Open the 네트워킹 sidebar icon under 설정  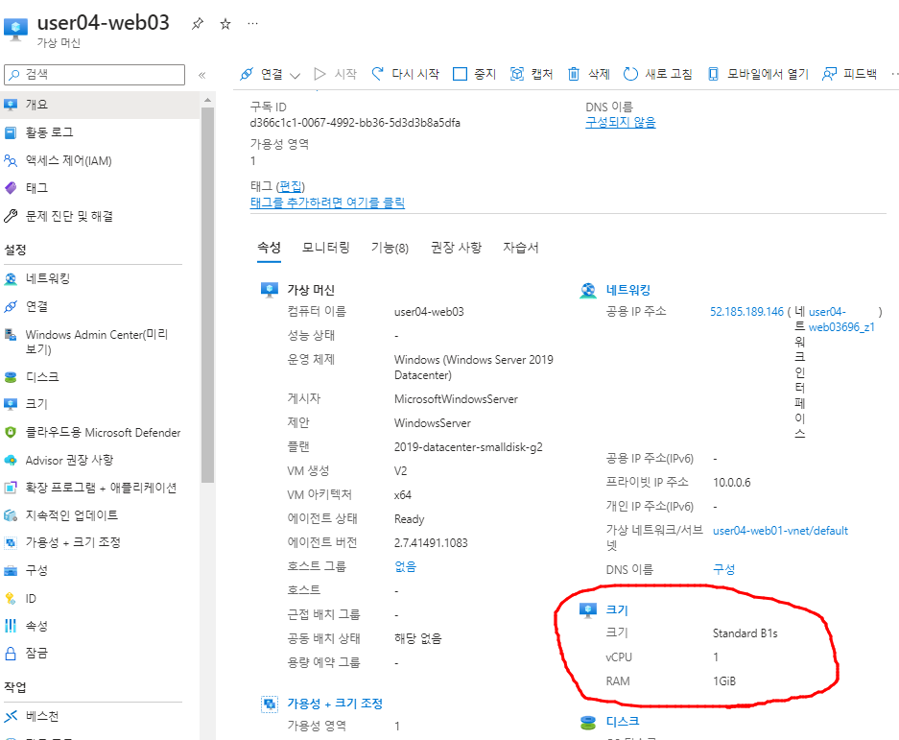tap(11, 278)
